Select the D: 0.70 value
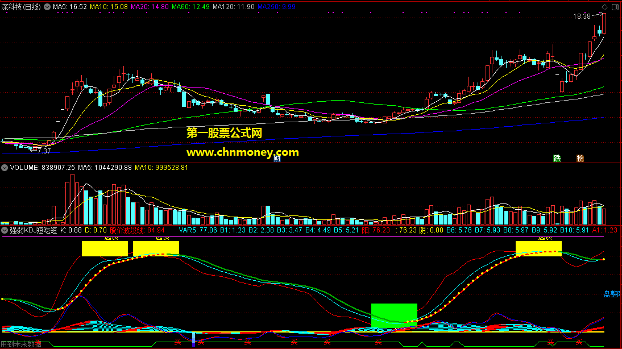Image resolution: width=622 pixels, height=349 pixels. coord(96,230)
